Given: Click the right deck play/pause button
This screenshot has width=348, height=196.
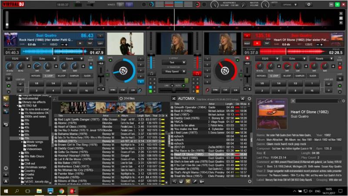Looking at the screenshot, I should click(x=235, y=90).
